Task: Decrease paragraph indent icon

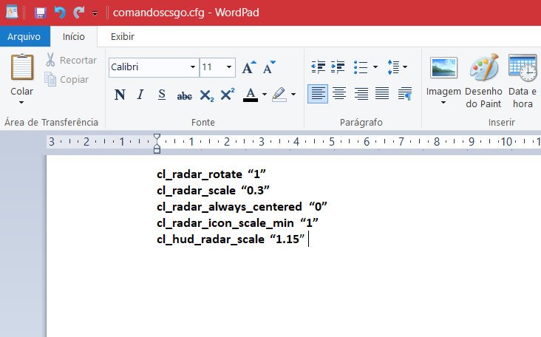Action: [x=318, y=67]
